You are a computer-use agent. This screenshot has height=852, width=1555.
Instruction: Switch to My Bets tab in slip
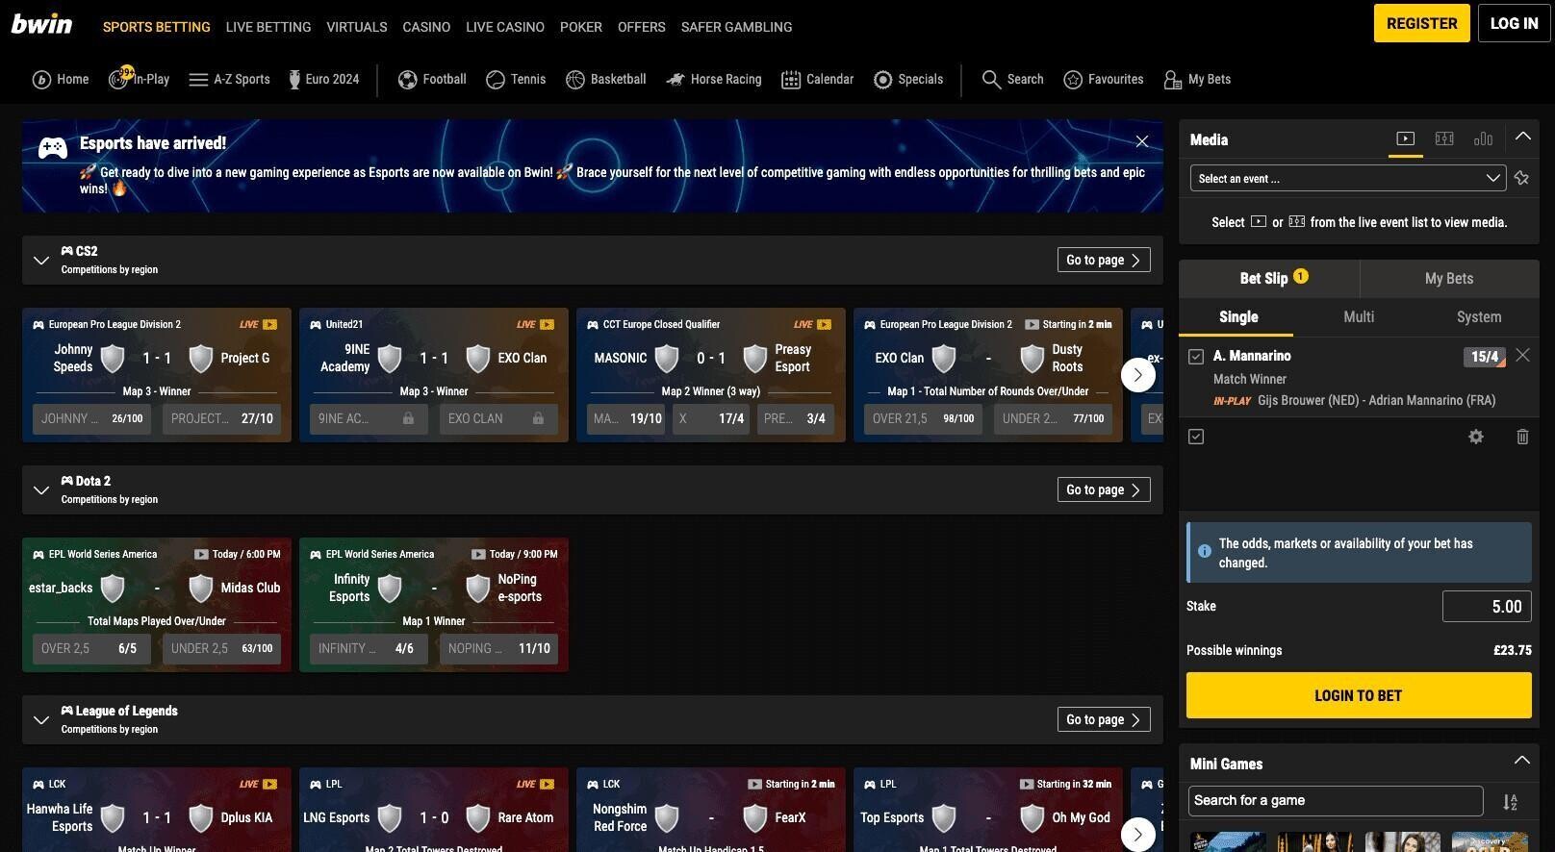coord(1449,278)
